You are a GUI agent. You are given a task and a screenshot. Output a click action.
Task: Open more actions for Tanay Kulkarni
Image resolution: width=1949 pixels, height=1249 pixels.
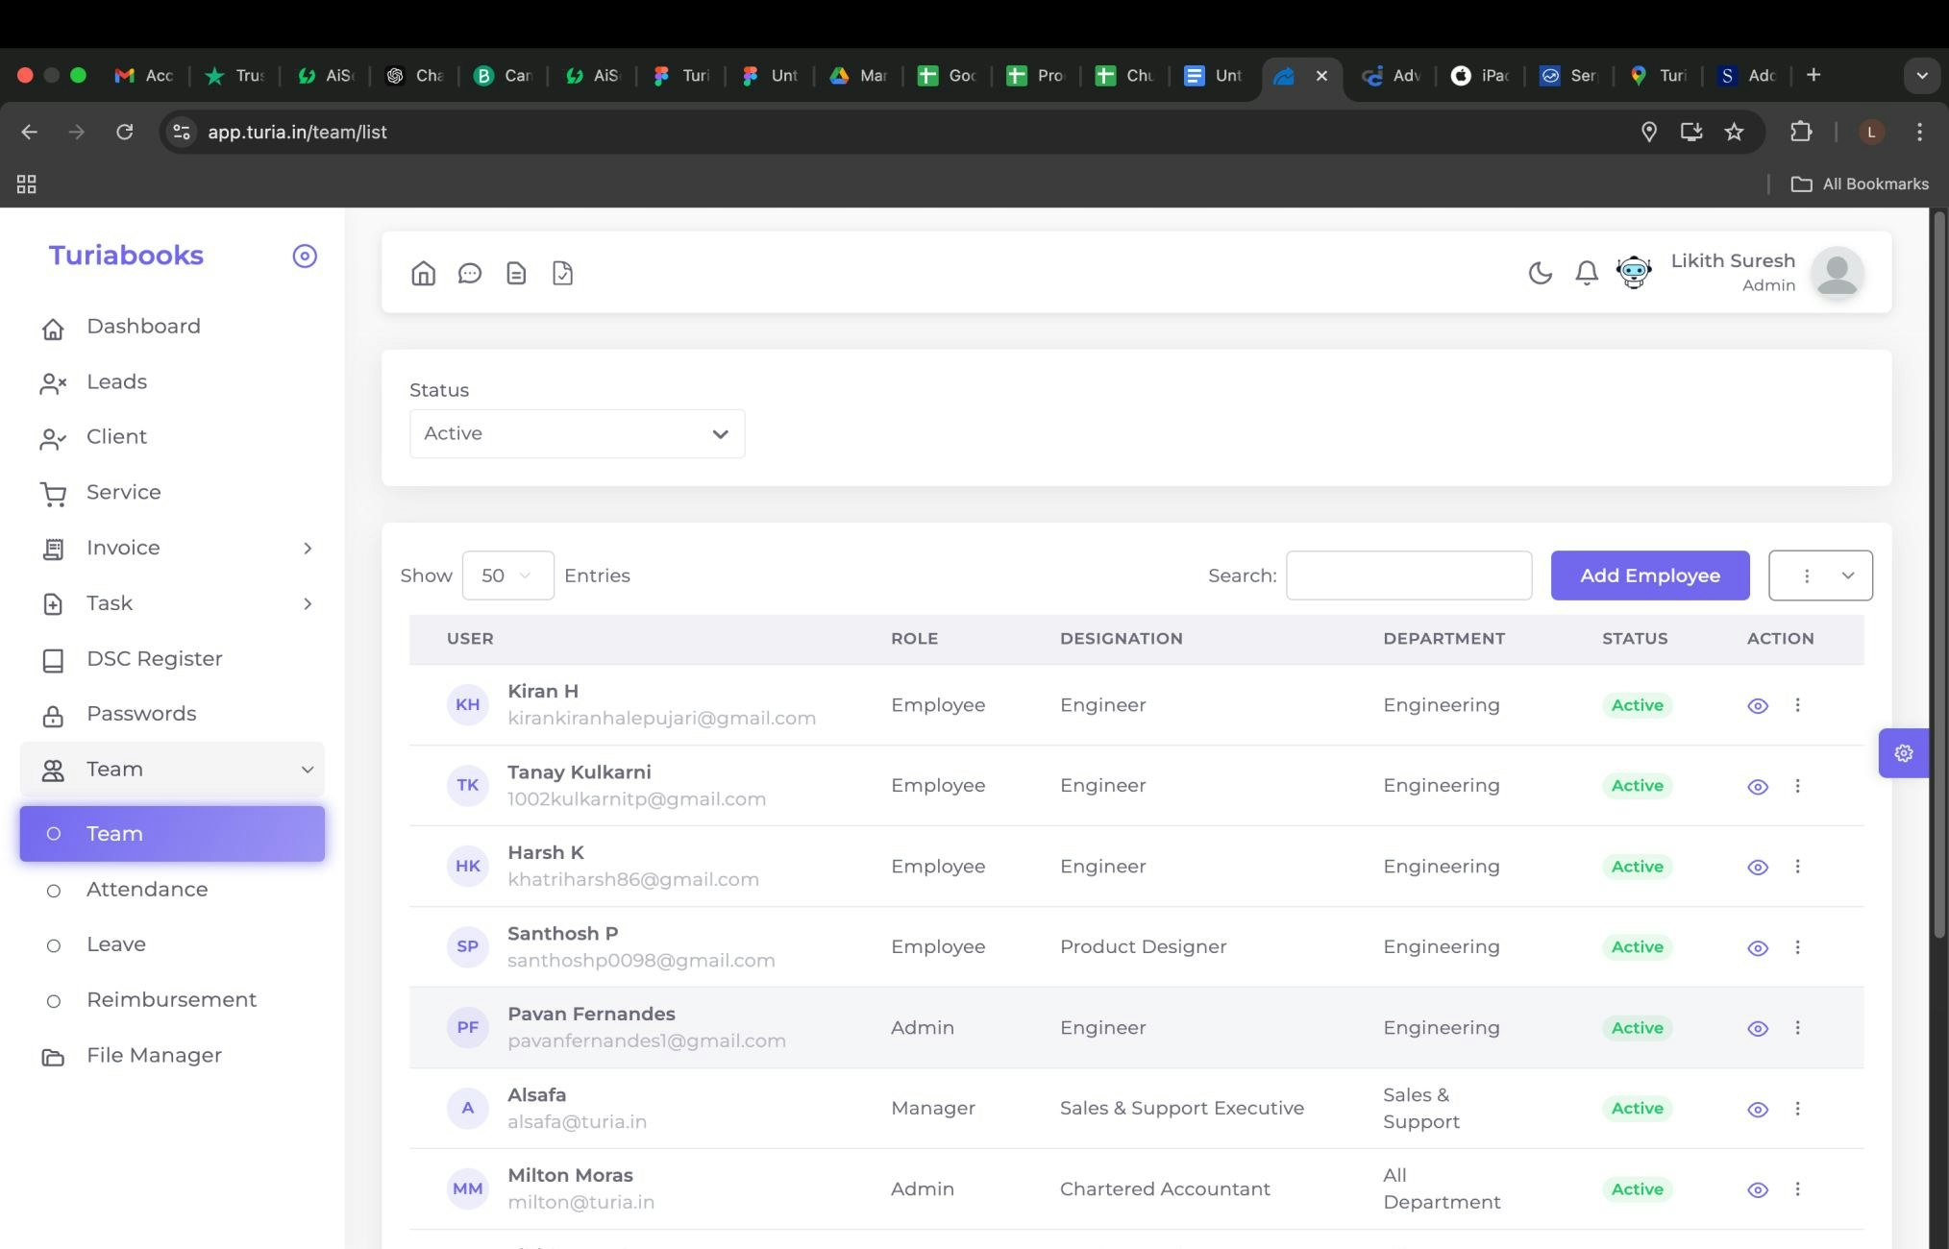coord(1797,786)
